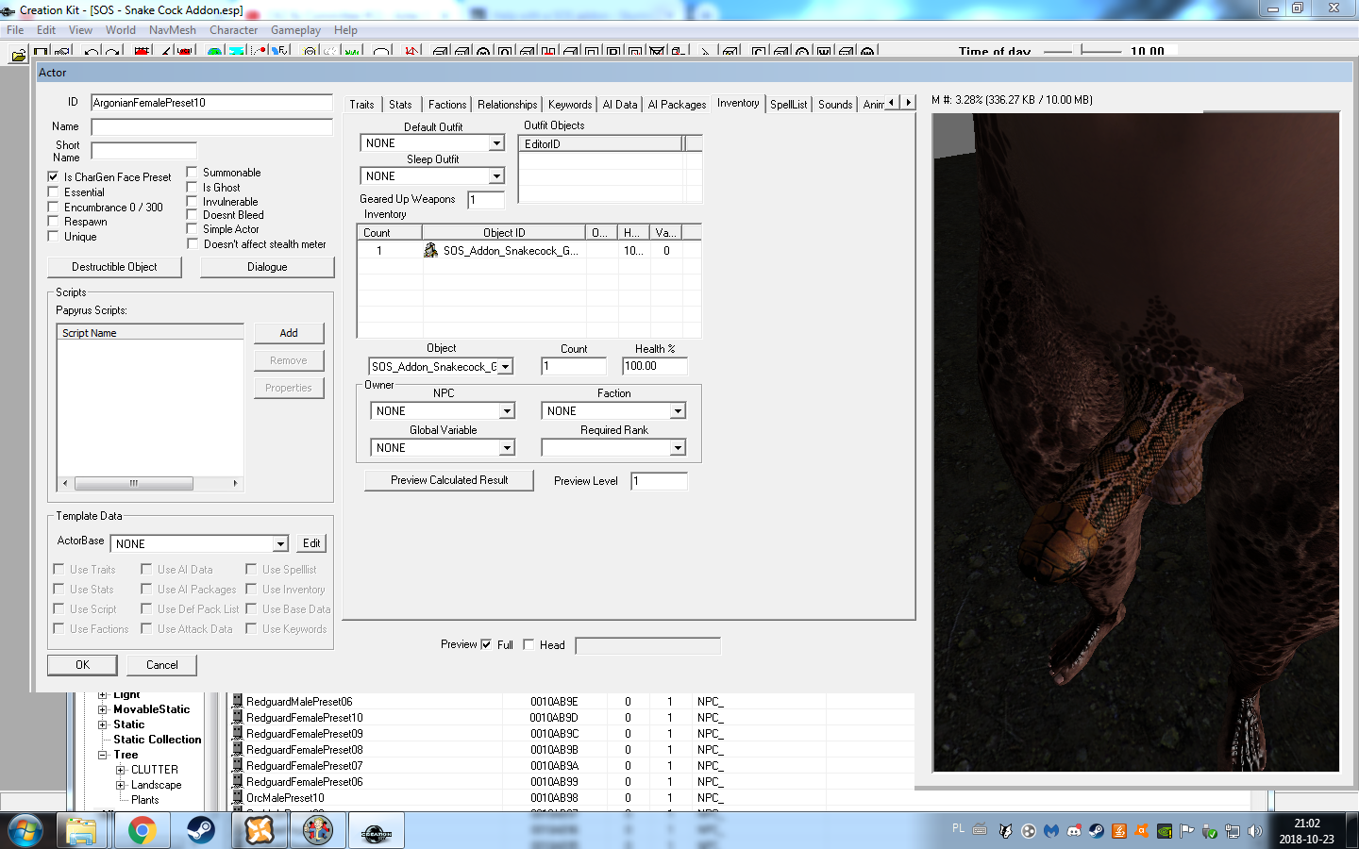Open Avast antivirus tray icon

point(1142,831)
